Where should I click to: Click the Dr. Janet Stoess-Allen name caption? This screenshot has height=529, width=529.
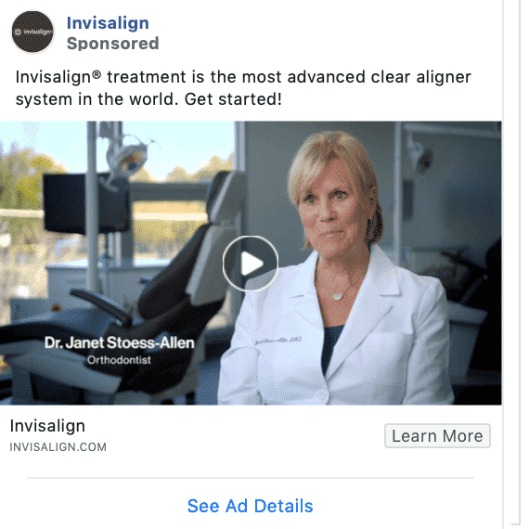pyautogui.click(x=120, y=342)
